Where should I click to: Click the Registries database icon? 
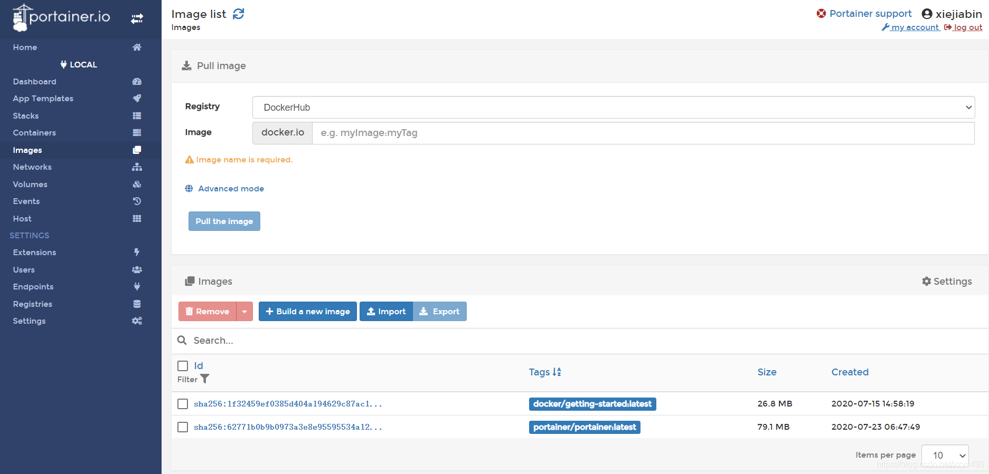click(x=137, y=304)
